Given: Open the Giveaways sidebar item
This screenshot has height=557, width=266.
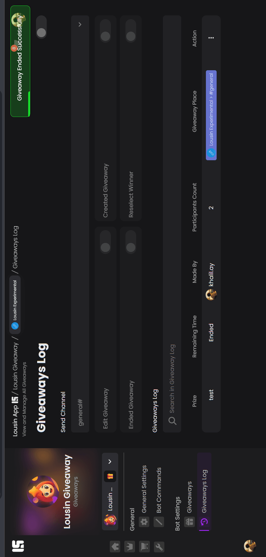Looking at the screenshot, I should pyautogui.click(x=189, y=504).
